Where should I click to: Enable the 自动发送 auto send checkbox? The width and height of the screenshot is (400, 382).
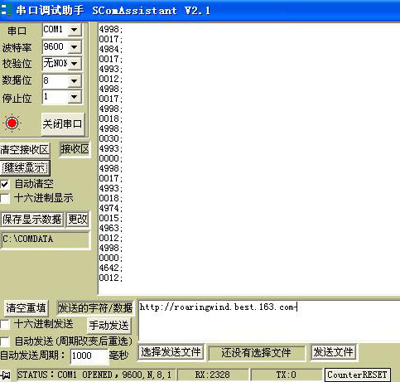[x=5, y=341]
